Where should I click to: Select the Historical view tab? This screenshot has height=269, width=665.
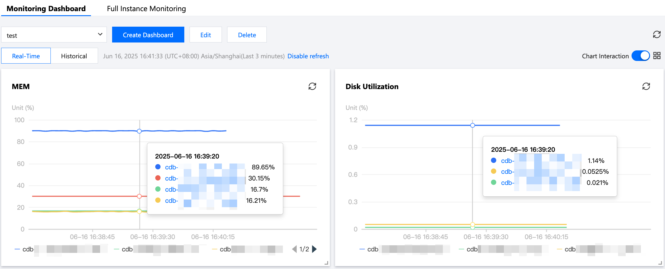click(x=74, y=56)
